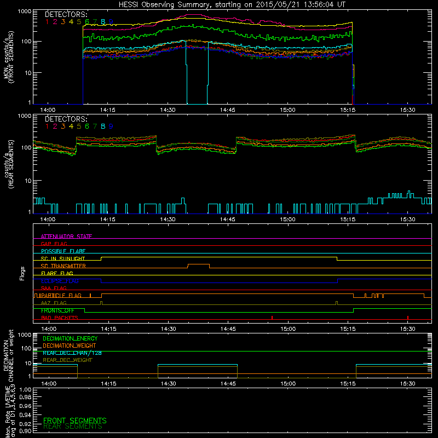Screen dimensions: 438x438
Task: Select the ATTENUATOR_STATE flag label
Action: pos(66,237)
